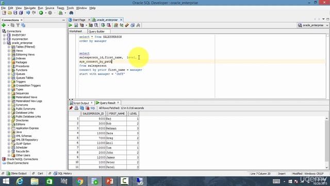This screenshot has height=186, width=330.
Task: Open the new connection dropdown arrow
Action: 8,25
